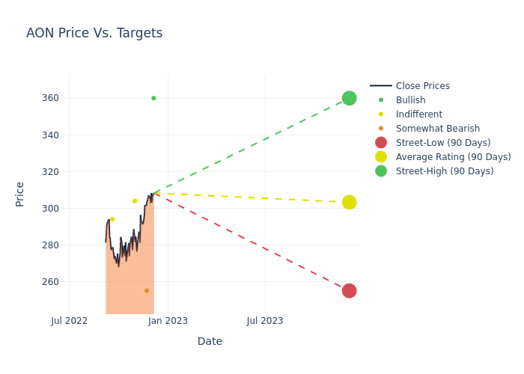Click the 'Jul 2023' x-axis tick label
The height and width of the screenshot is (374, 524).
coord(265,321)
